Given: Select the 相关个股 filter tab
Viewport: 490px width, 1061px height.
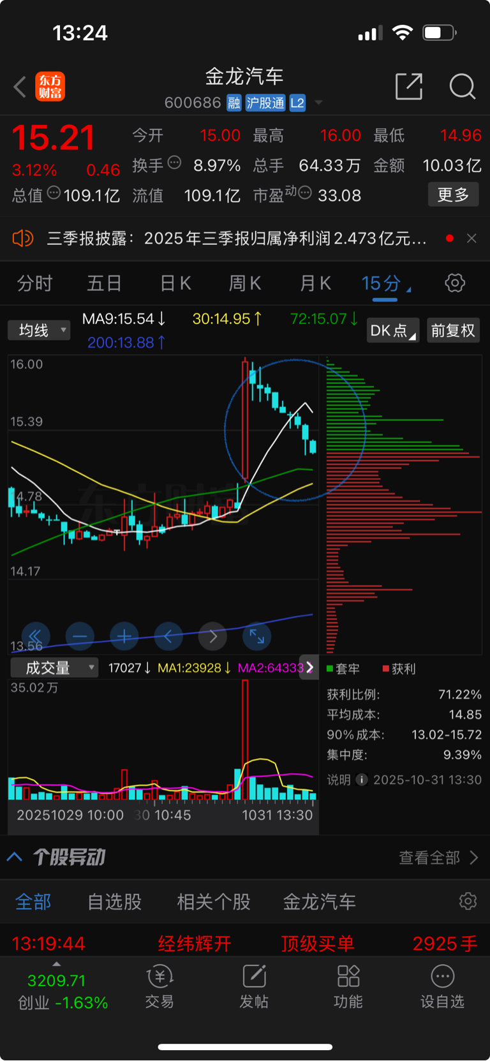Looking at the screenshot, I should (214, 901).
